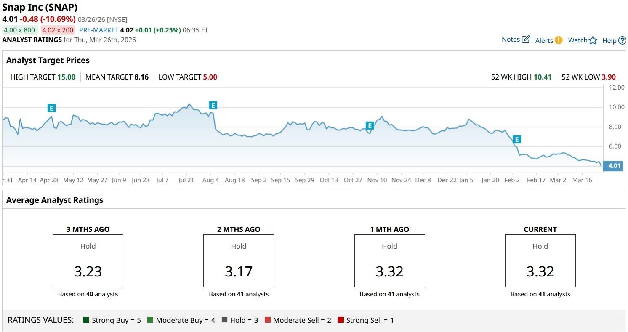
Task: Click the Analyst Target Prices heading
Action: [x=48, y=60]
